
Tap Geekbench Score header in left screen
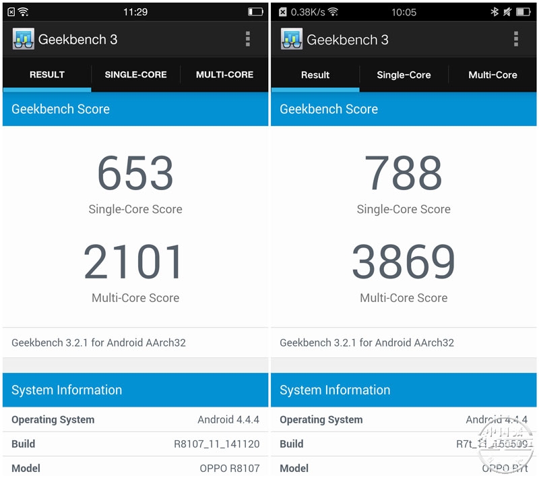pyautogui.click(x=135, y=109)
